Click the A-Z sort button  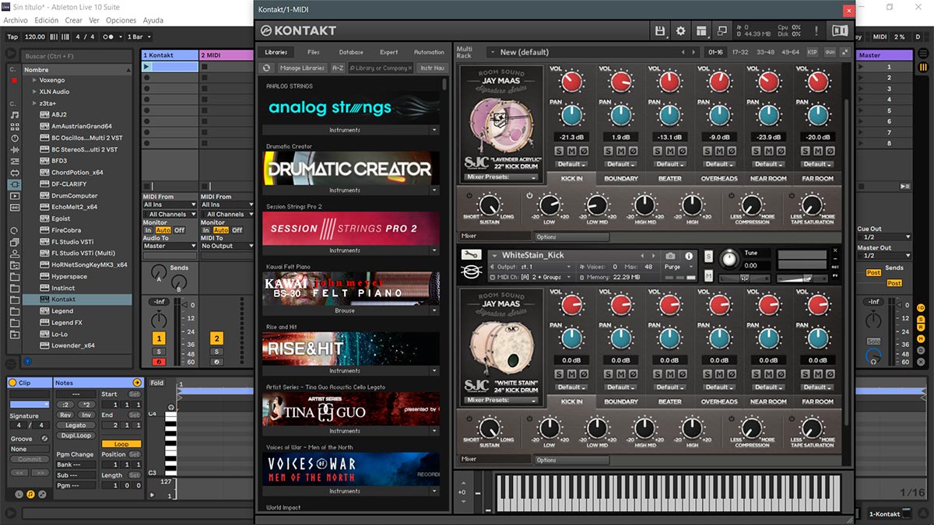pyautogui.click(x=338, y=68)
